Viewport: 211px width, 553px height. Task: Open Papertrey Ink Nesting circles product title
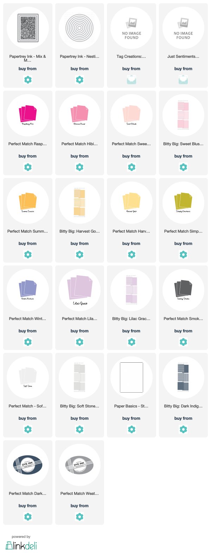[79, 56]
